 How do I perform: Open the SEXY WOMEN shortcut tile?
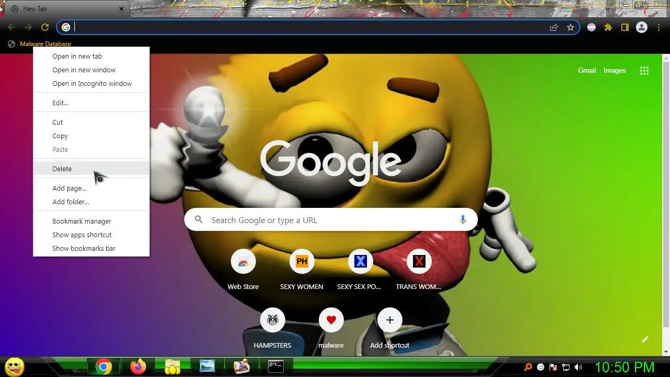[301, 270]
